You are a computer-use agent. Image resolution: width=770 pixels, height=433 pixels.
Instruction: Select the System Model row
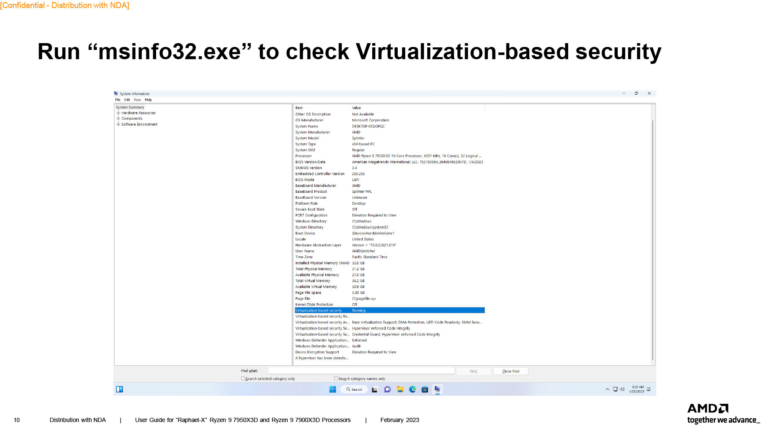coord(390,138)
